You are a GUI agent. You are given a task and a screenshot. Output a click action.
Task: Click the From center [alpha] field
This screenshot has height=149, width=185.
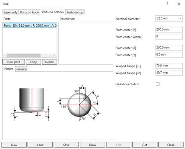point(169,37)
